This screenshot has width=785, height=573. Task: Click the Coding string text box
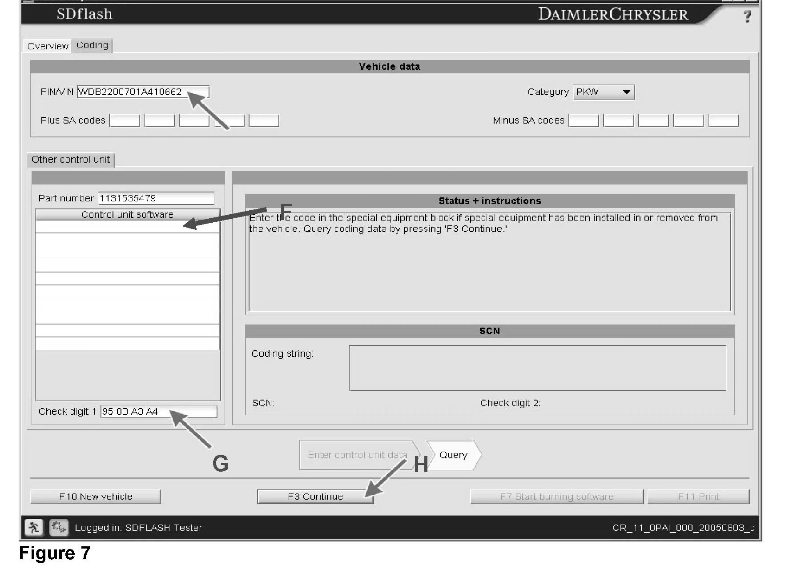tap(538, 368)
